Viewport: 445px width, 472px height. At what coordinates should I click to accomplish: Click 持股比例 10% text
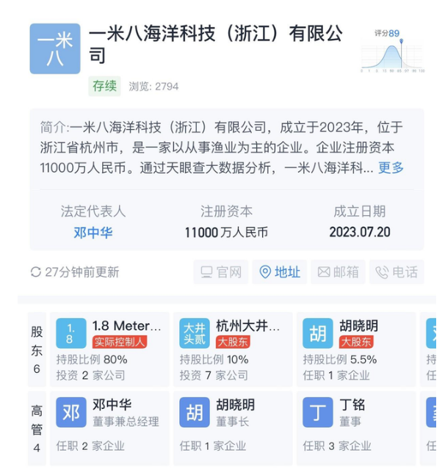[x=214, y=360]
